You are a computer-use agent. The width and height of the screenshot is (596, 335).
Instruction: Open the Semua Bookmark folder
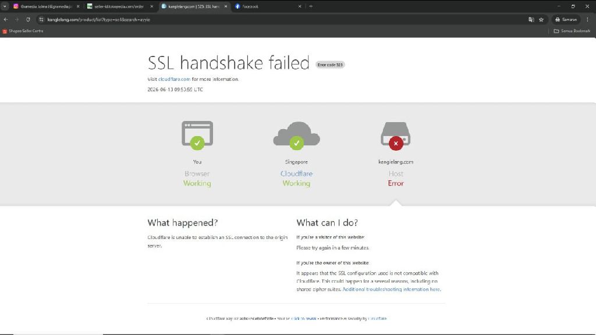572,31
